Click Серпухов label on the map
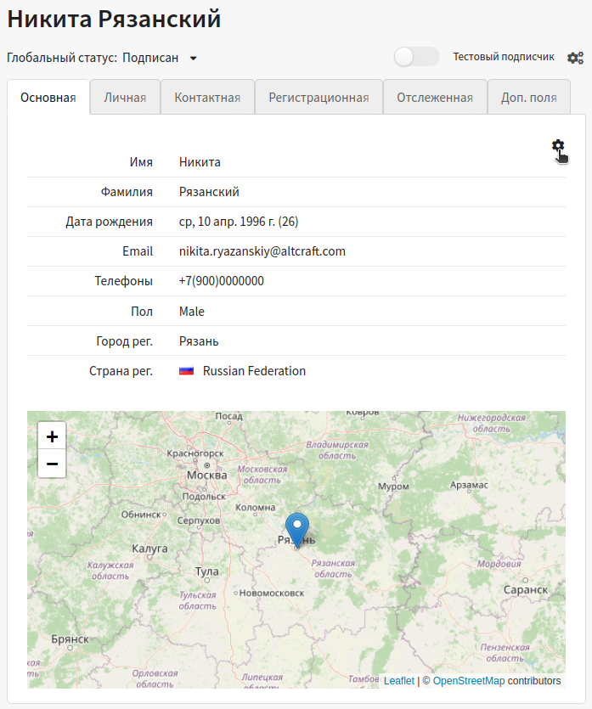 tap(199, 520)
